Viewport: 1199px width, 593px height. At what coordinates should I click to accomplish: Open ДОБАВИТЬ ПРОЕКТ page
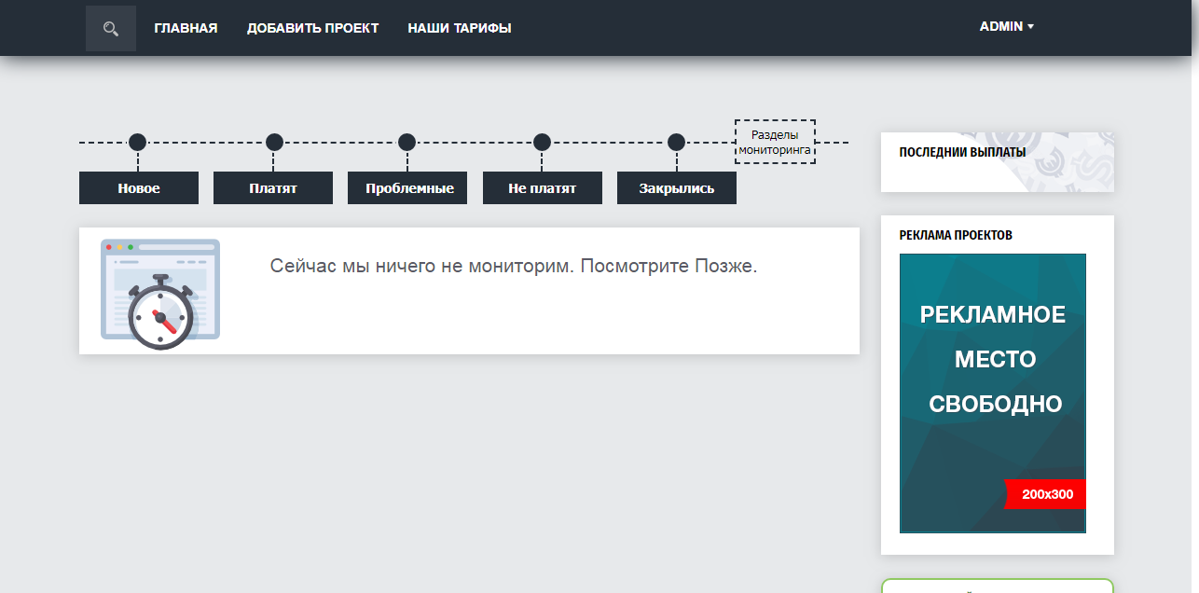(312, 28)
